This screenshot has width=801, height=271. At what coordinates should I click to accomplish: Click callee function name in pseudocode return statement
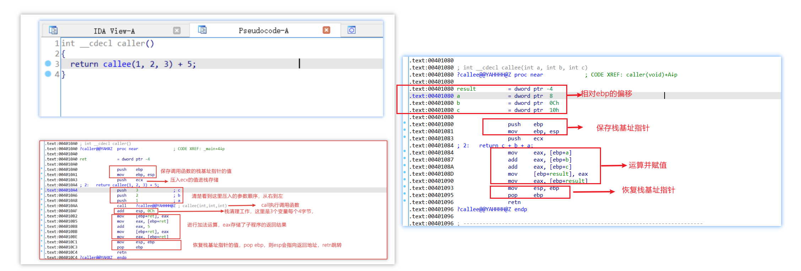coord(117,64)
